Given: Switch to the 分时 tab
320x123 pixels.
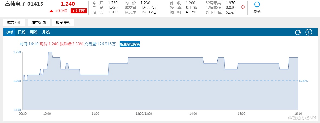Looking at the screenshot, I should (x=9, y=32).
